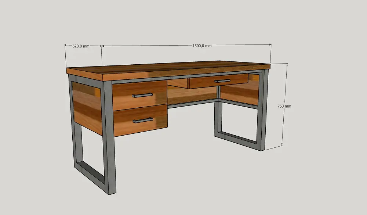
Task: Click the center drawer front panel
Action: click(x=206, y=82)
